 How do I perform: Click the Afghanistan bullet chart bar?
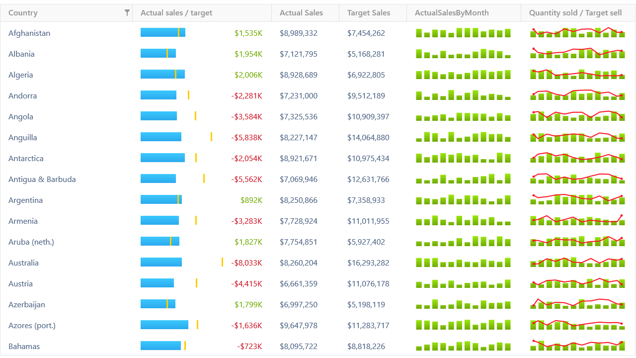coord(163,33)
